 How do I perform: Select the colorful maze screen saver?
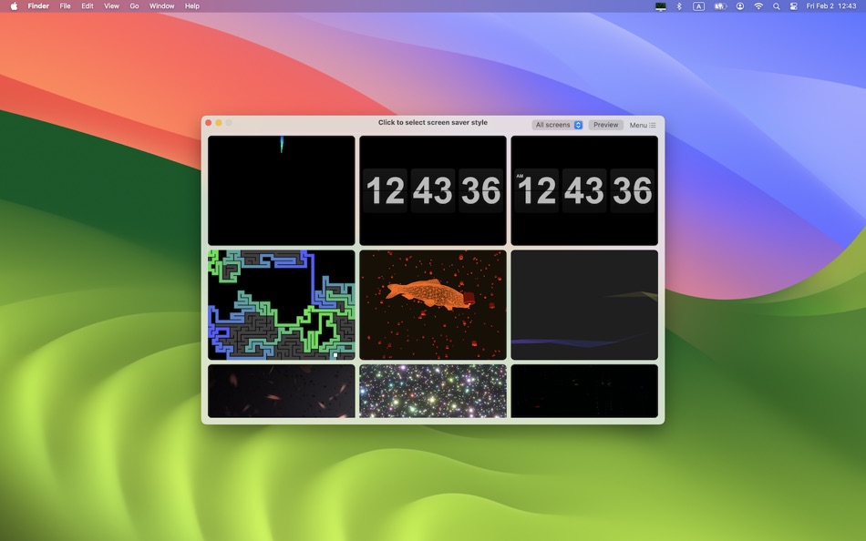[x=282, y=305]
